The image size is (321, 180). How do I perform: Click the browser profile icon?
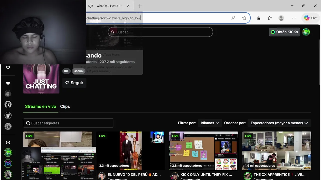pos(281,18)
